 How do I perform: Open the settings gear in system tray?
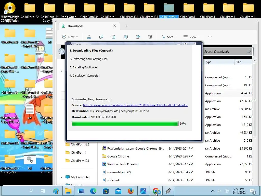[227, 191]
